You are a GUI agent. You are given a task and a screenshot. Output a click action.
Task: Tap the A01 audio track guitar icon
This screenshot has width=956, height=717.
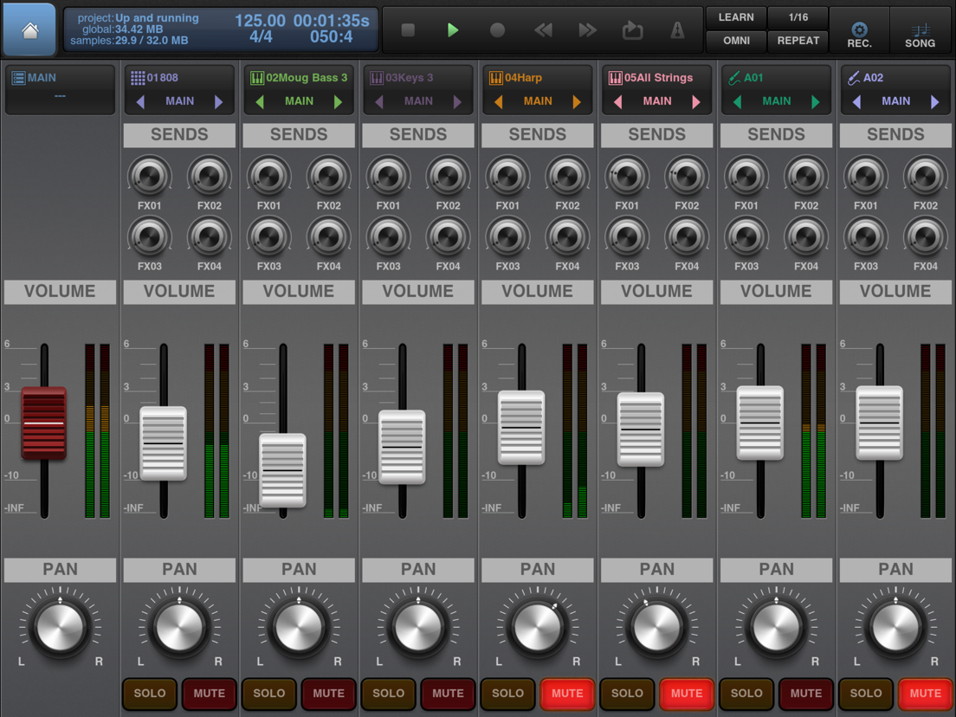pos(734,78)
